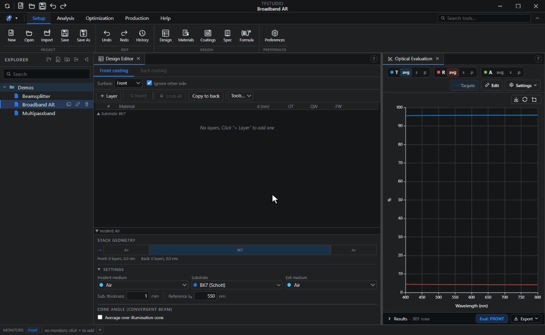Uncheck the Ignore other side checkbox
This screenshot has width=545, height=335.
pos(149,83)
